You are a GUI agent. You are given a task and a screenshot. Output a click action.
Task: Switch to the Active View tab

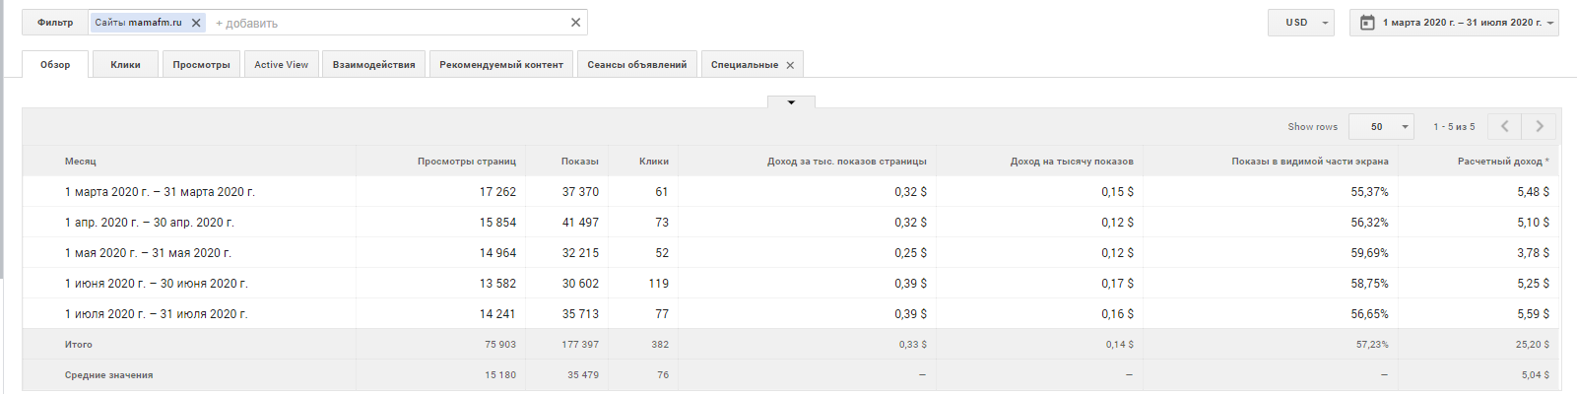click(281, 65)
